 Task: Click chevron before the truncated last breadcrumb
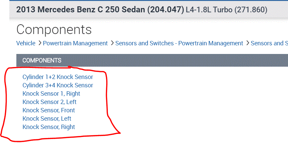[248, 43]
